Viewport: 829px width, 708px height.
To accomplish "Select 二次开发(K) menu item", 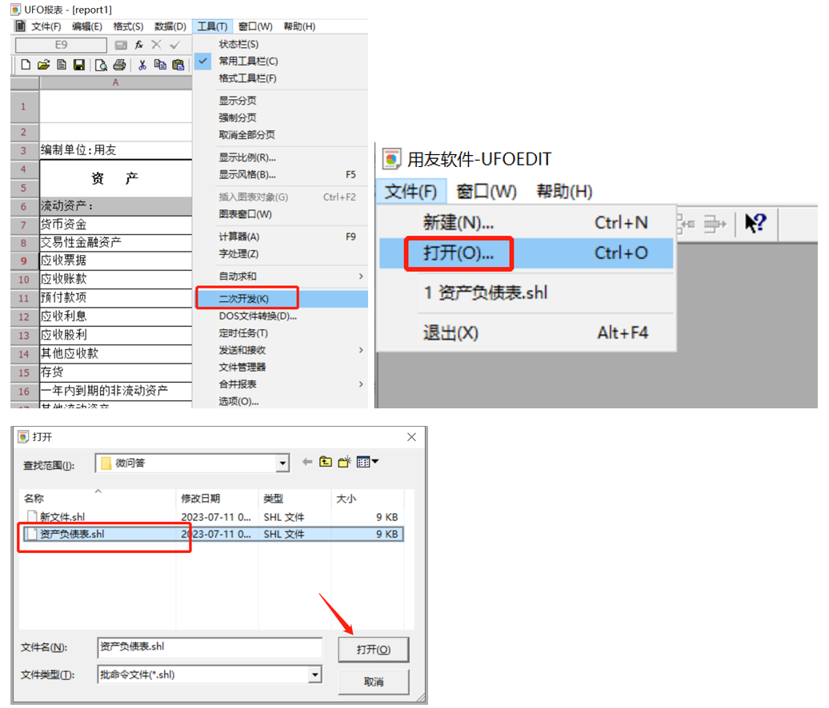I will pos(282,299).
